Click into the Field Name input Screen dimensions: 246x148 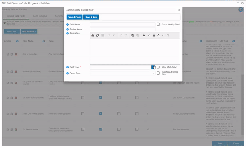pos(123,24)
